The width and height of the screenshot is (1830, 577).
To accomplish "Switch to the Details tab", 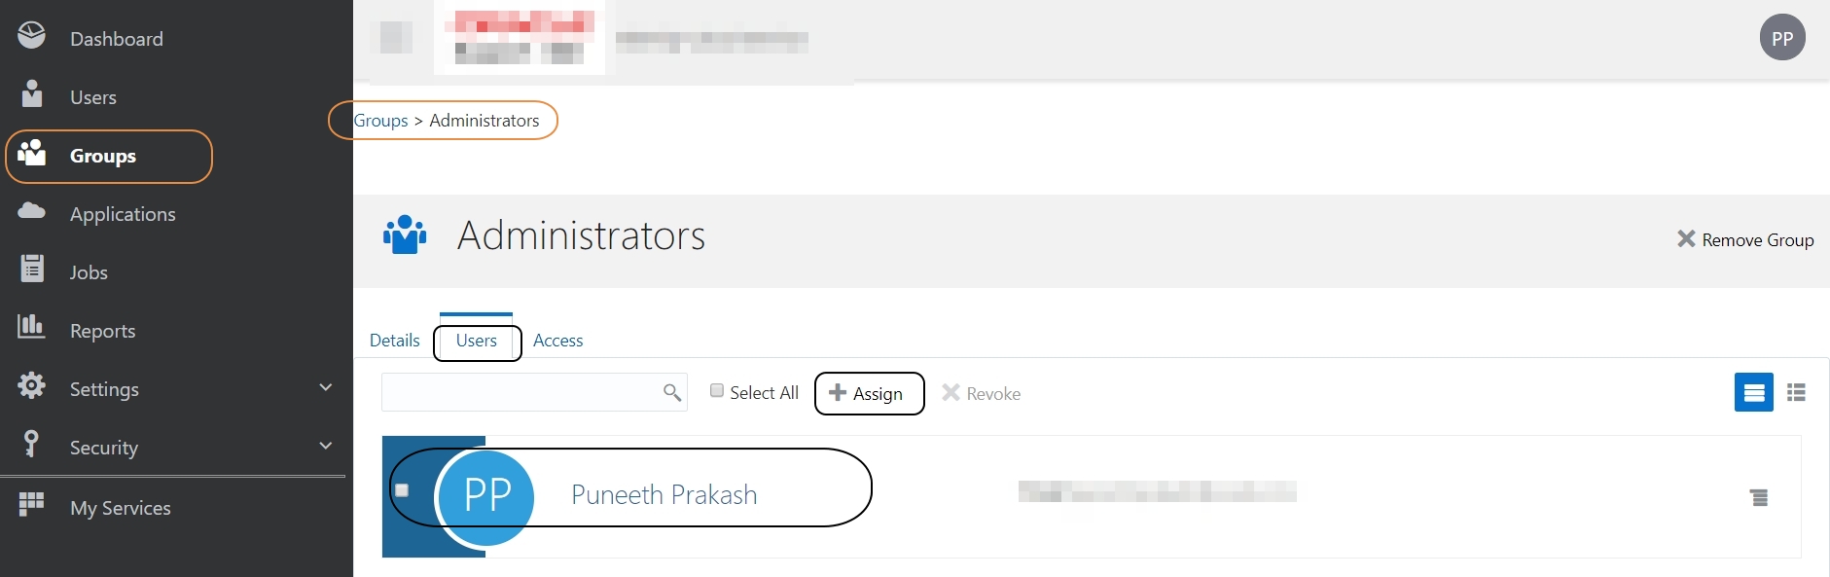I will click(394, 341).
